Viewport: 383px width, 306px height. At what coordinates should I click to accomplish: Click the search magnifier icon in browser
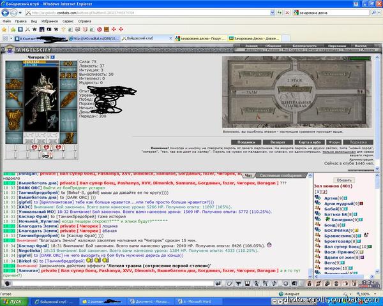tap(373, 13)
